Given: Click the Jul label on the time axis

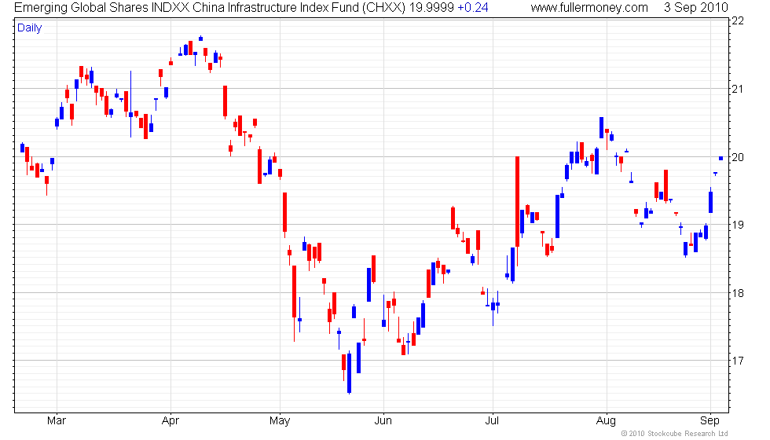Looking at the screenshot, I should pos(492,421).
